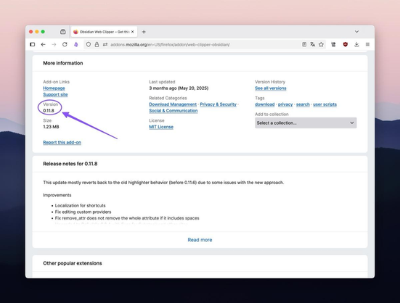Image resolution: width=400 pixels, height=303 pixels.
Task: Click the red uBlock shield icon
Action: [346, 44]
